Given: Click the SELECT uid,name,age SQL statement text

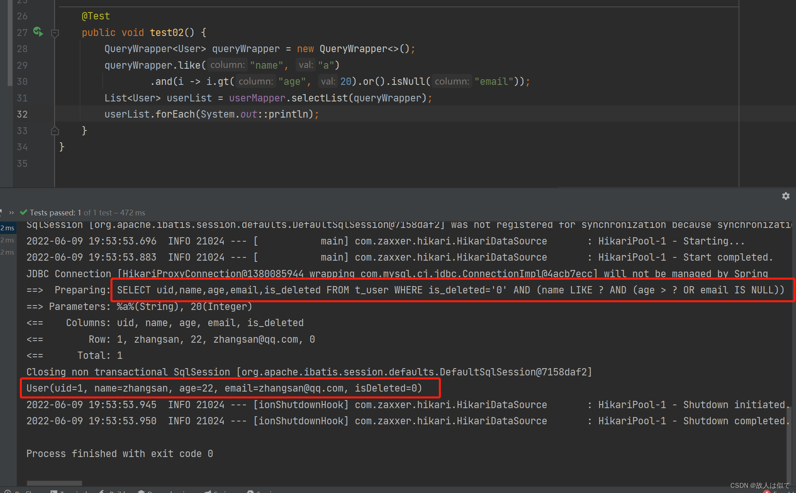Looking at the screenshot, I should pos(451,290).
